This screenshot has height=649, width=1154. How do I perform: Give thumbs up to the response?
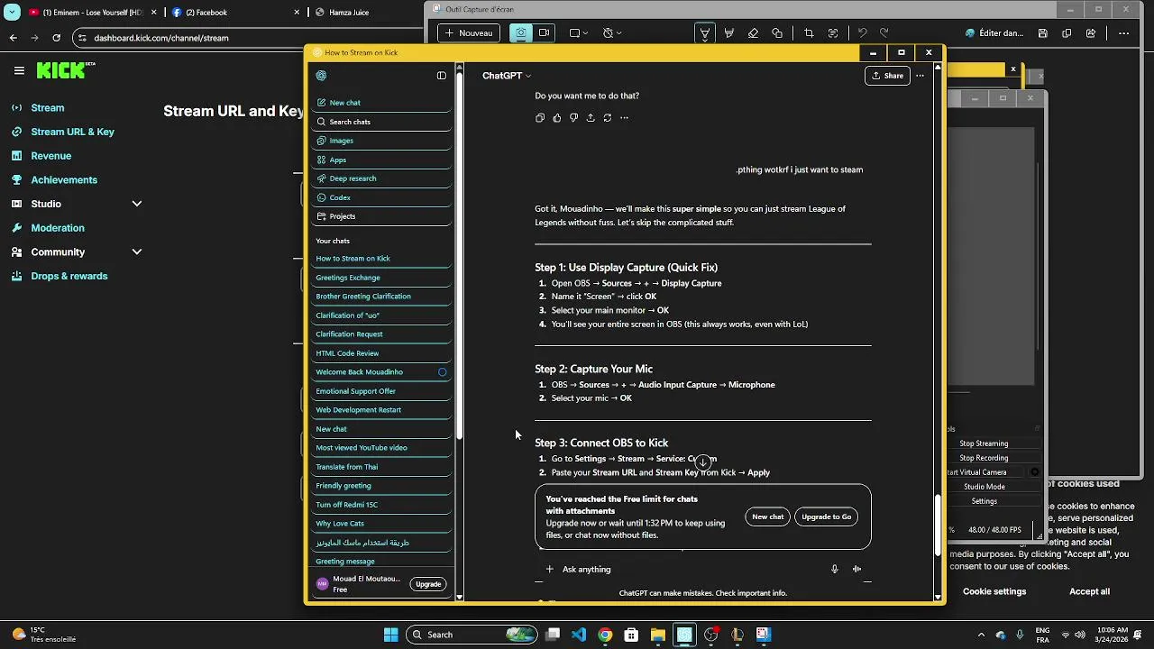click(556, 118)
